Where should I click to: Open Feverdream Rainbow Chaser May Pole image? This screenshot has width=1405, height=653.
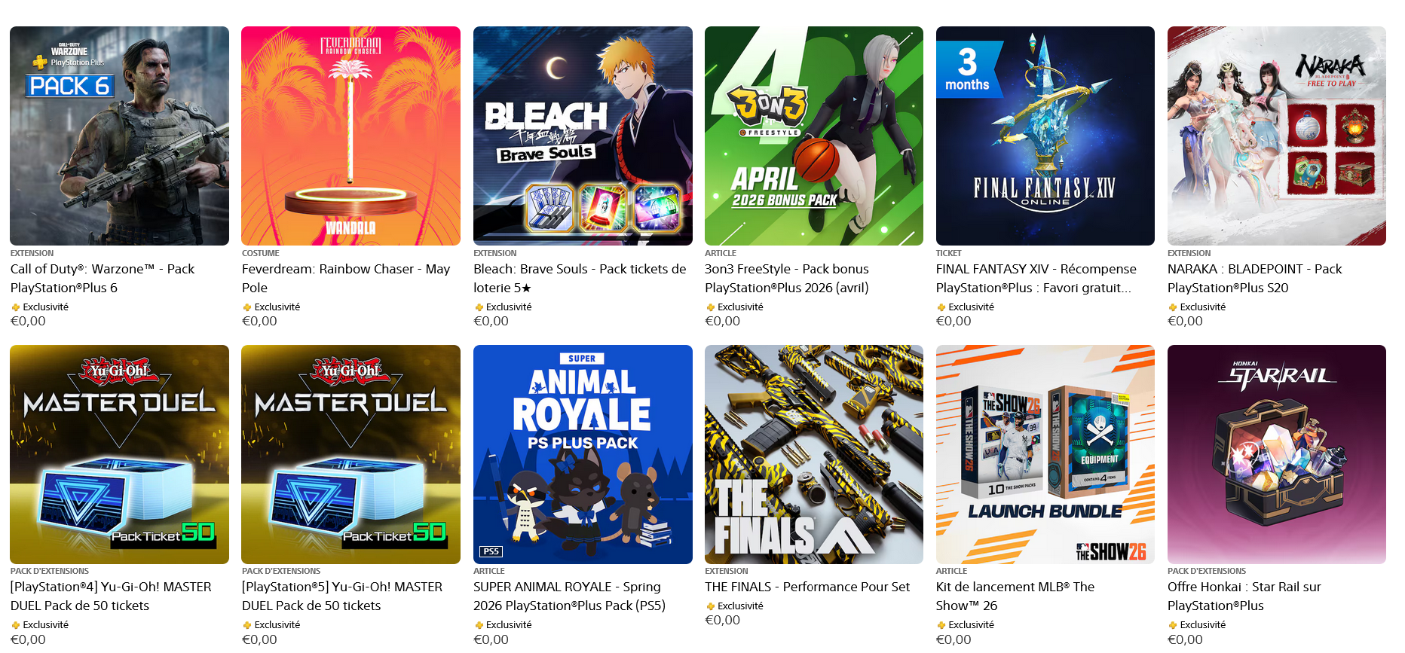click(x=350, y=136)
